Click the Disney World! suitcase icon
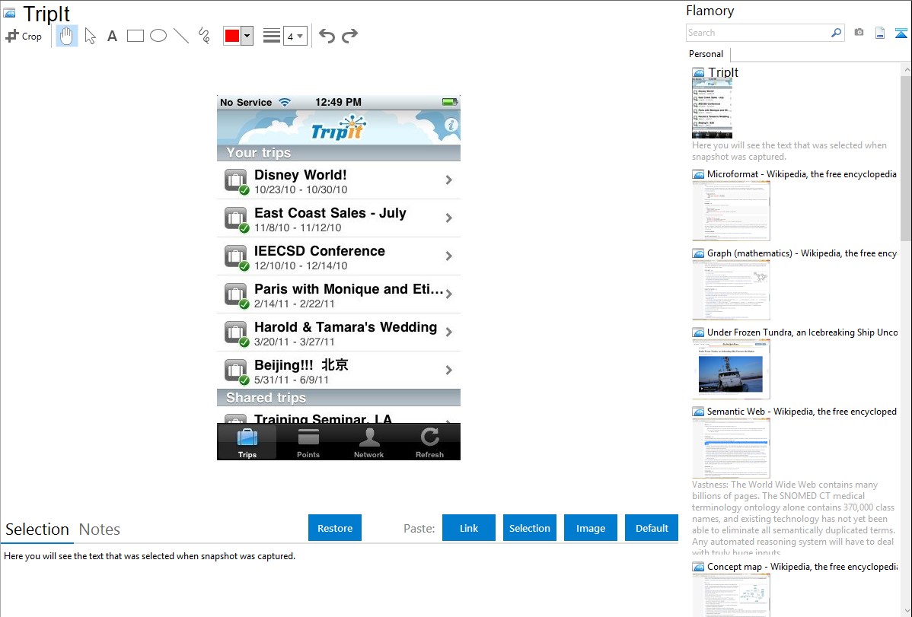912x617 pixels. (x=236, y=181)
